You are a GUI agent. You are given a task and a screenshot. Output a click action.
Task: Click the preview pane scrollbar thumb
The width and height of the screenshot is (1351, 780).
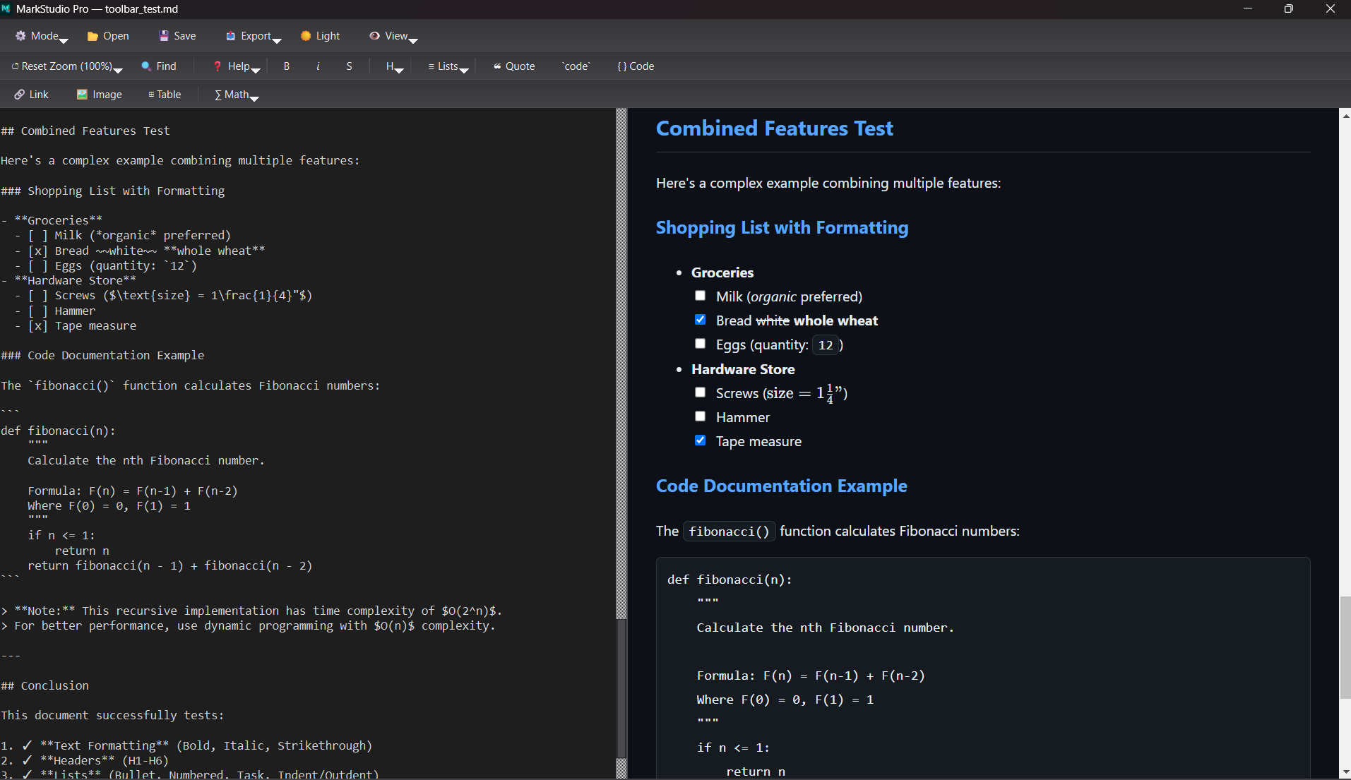click(1345, 647)
